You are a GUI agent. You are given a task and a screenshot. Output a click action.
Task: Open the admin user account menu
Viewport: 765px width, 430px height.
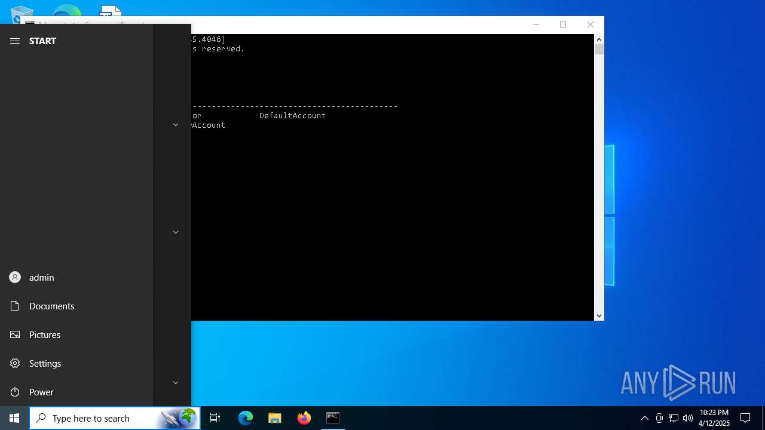coord(76,277)
